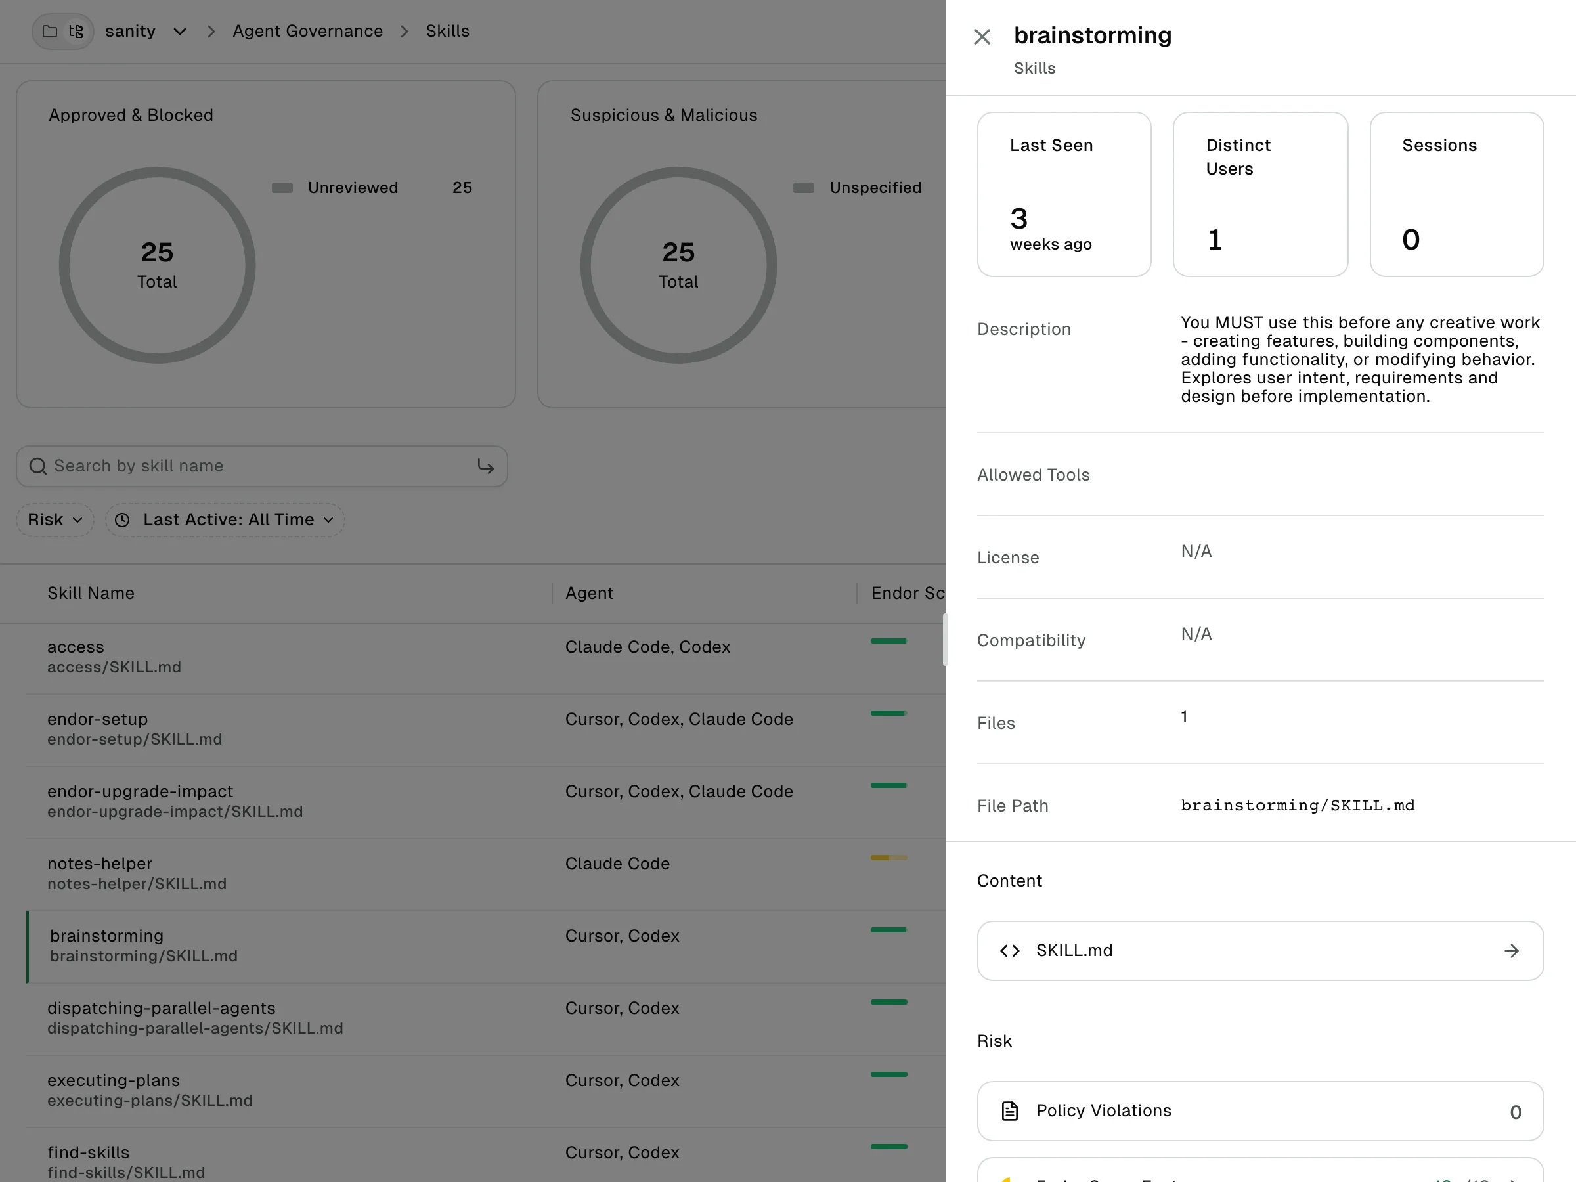Click the Suspicious & Malicious donut chart

tap(678, 265)
